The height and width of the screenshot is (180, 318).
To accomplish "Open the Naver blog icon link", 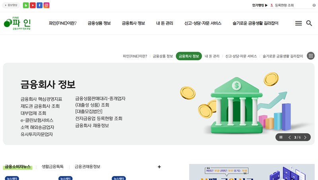I will tap(26, 5).
